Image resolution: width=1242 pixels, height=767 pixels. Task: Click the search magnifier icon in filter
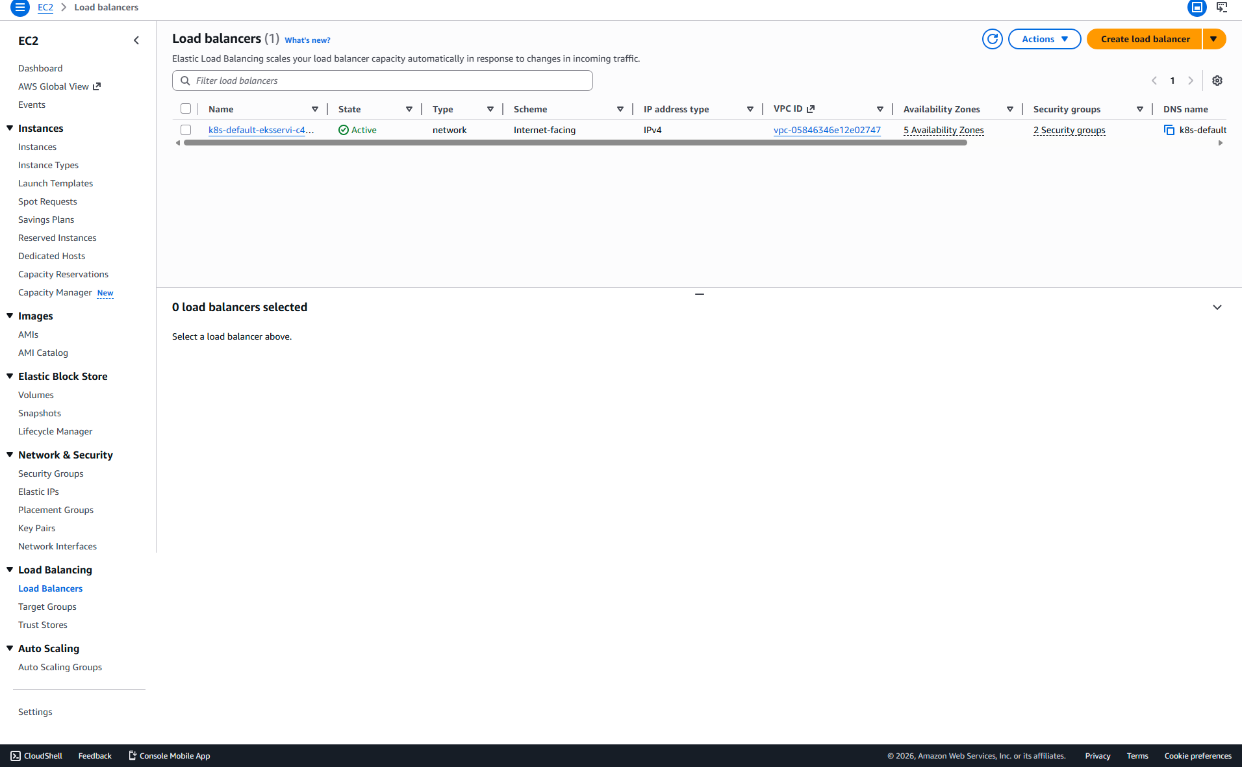pyautogui.click(x=185, y=81)
